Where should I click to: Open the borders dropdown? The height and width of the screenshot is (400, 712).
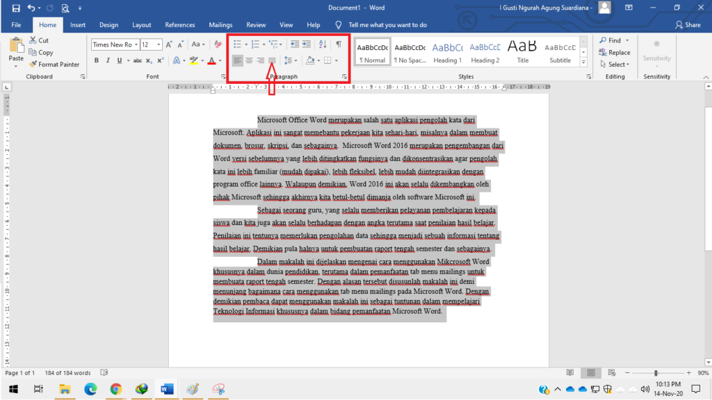point(337,60)
